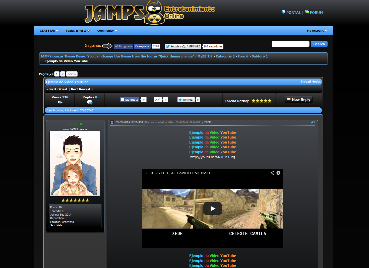Play the embedded YouTube video
369x268 pixels.
click(213, 209)
